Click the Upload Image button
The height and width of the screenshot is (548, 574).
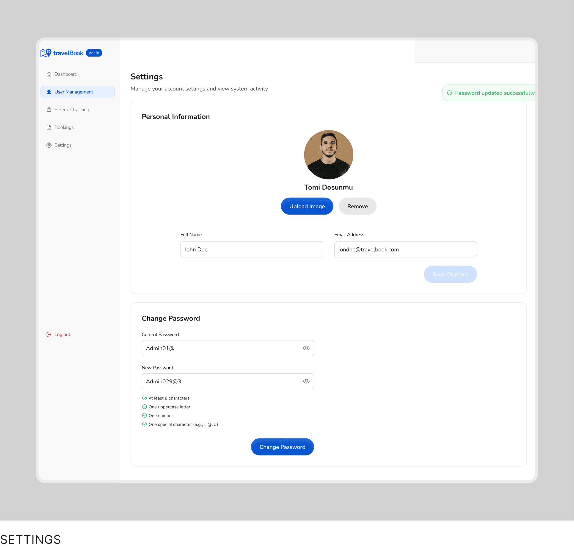[x=307, y=206]
